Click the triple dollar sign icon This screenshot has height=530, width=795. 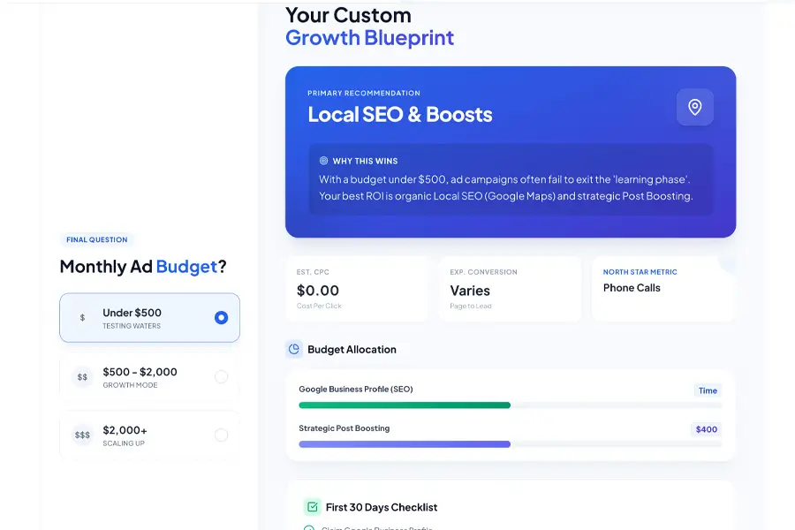click(x=82, y=435)
